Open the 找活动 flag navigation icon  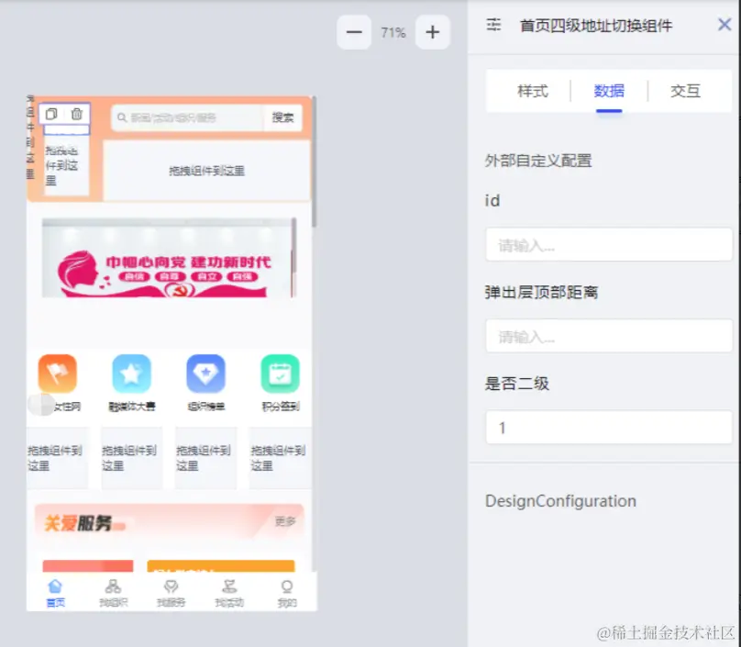point(228,589)
